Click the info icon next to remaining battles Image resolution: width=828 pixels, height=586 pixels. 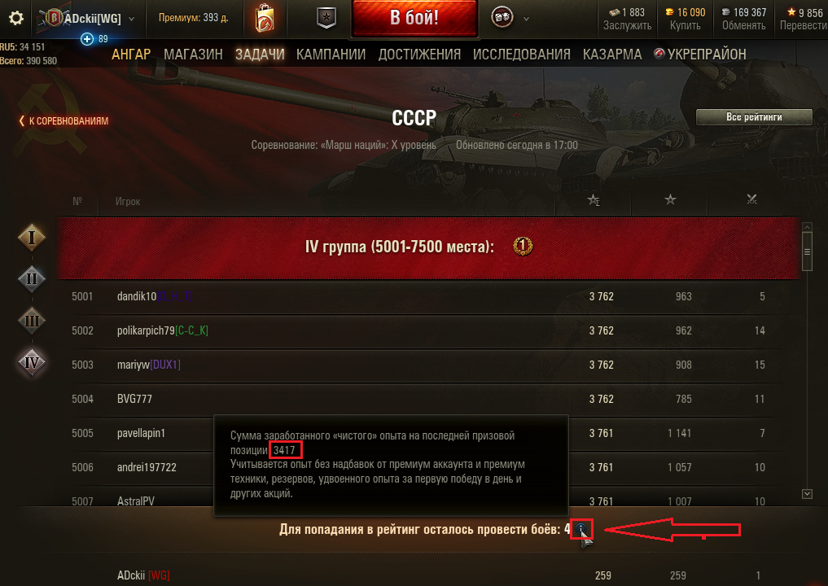tap(580, 528)
